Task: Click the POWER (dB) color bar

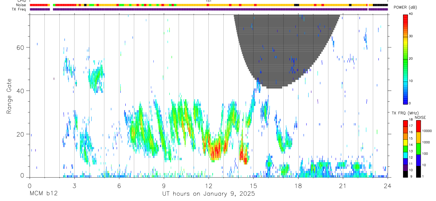Action: click(405, 59)
